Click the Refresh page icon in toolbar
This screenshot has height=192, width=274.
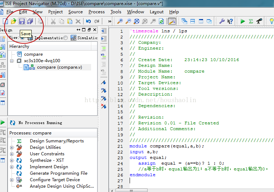coord(161,21)
